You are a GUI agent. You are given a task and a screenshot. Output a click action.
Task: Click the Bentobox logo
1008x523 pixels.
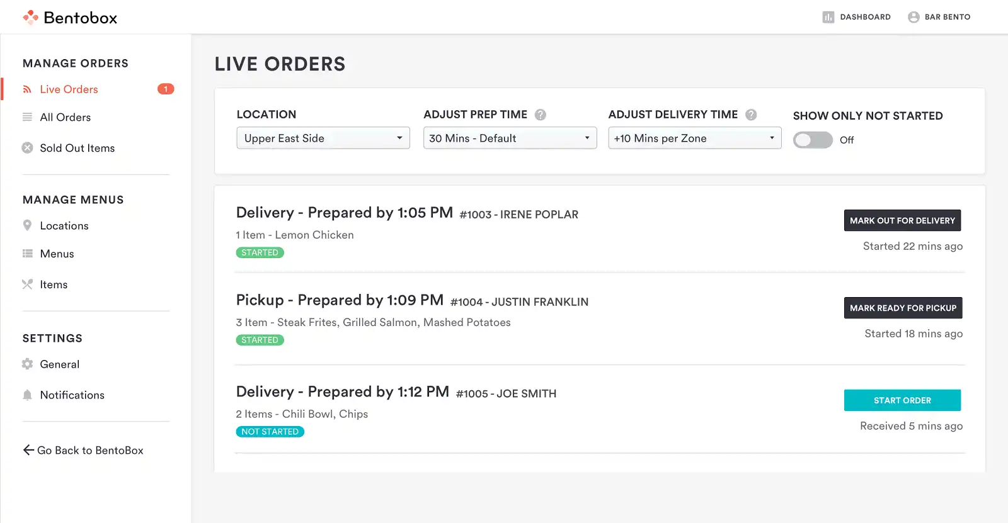(x=69, y=17)
